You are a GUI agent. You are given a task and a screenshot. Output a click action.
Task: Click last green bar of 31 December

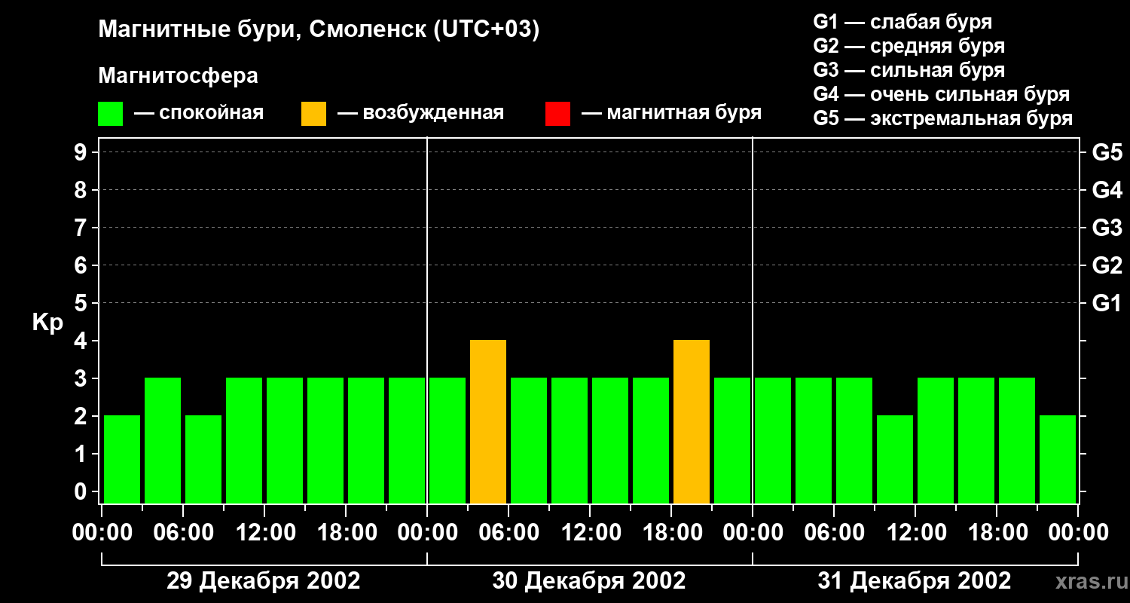[x=1058, y=460]
